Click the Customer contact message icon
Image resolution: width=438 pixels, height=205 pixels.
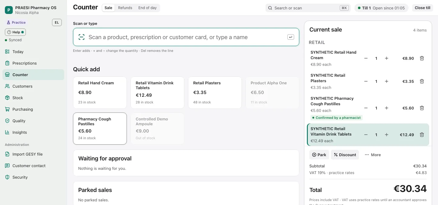(x=7, y=166)
